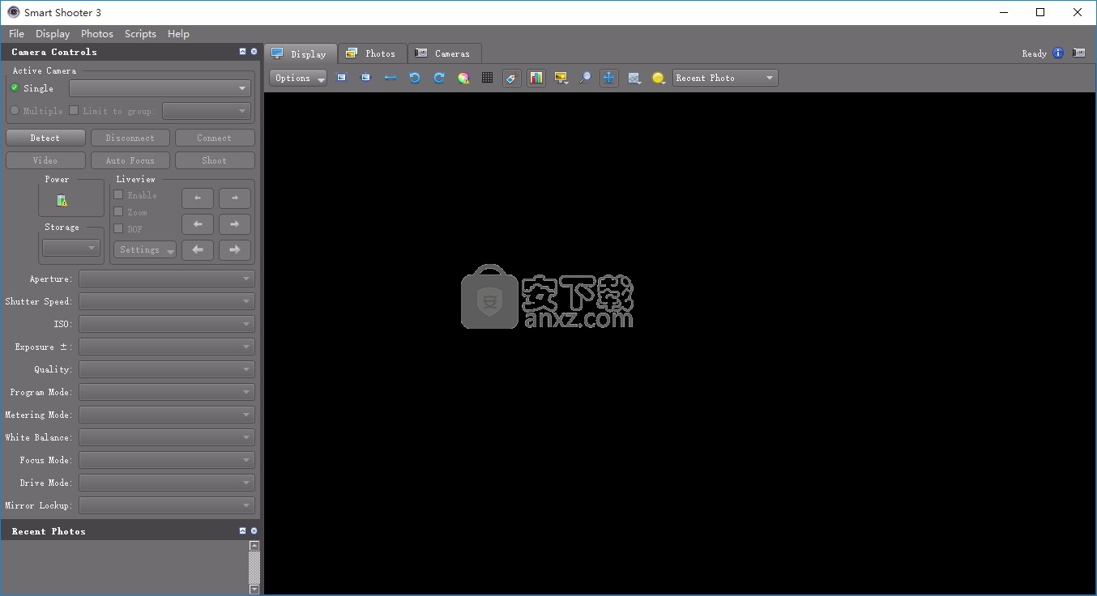Click the actual-size display icon
1097x596 pixels.
point(366,78)
